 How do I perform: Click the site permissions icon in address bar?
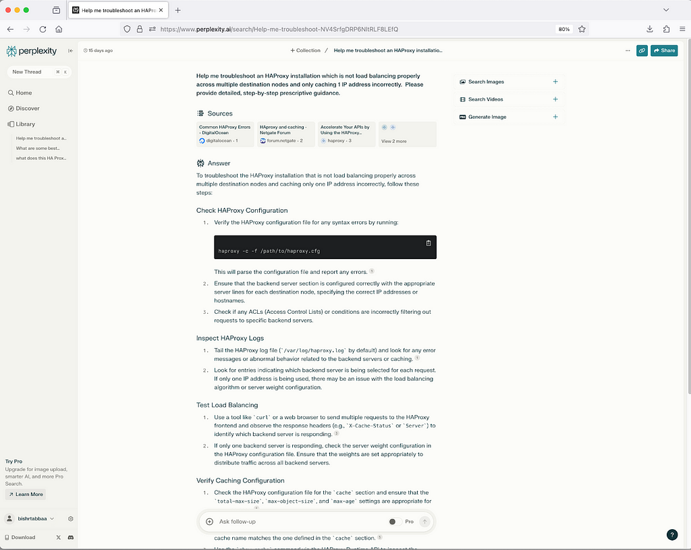pyautogui.click(x=152, y=29)
